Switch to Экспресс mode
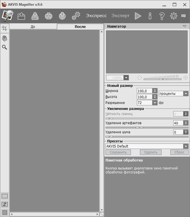Screen dimensions: 190x217 click(96, 16)
